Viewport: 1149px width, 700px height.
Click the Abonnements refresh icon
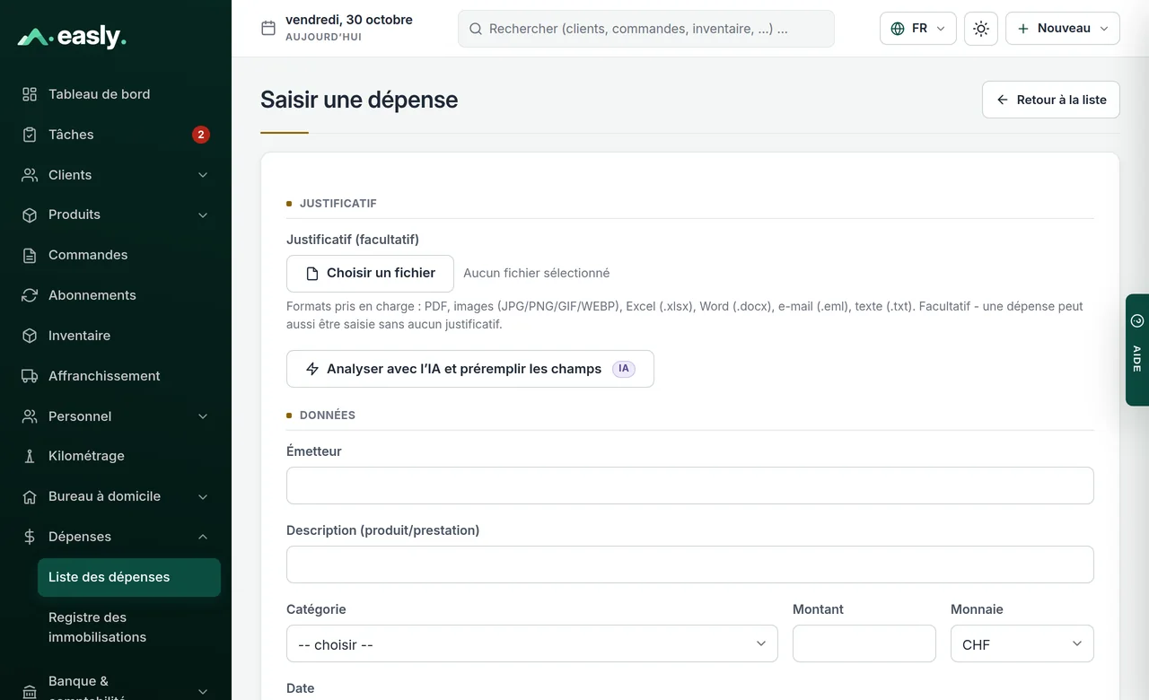[x=30, y=295]
